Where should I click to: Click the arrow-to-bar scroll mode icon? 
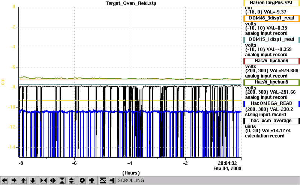tap(112, 181)
